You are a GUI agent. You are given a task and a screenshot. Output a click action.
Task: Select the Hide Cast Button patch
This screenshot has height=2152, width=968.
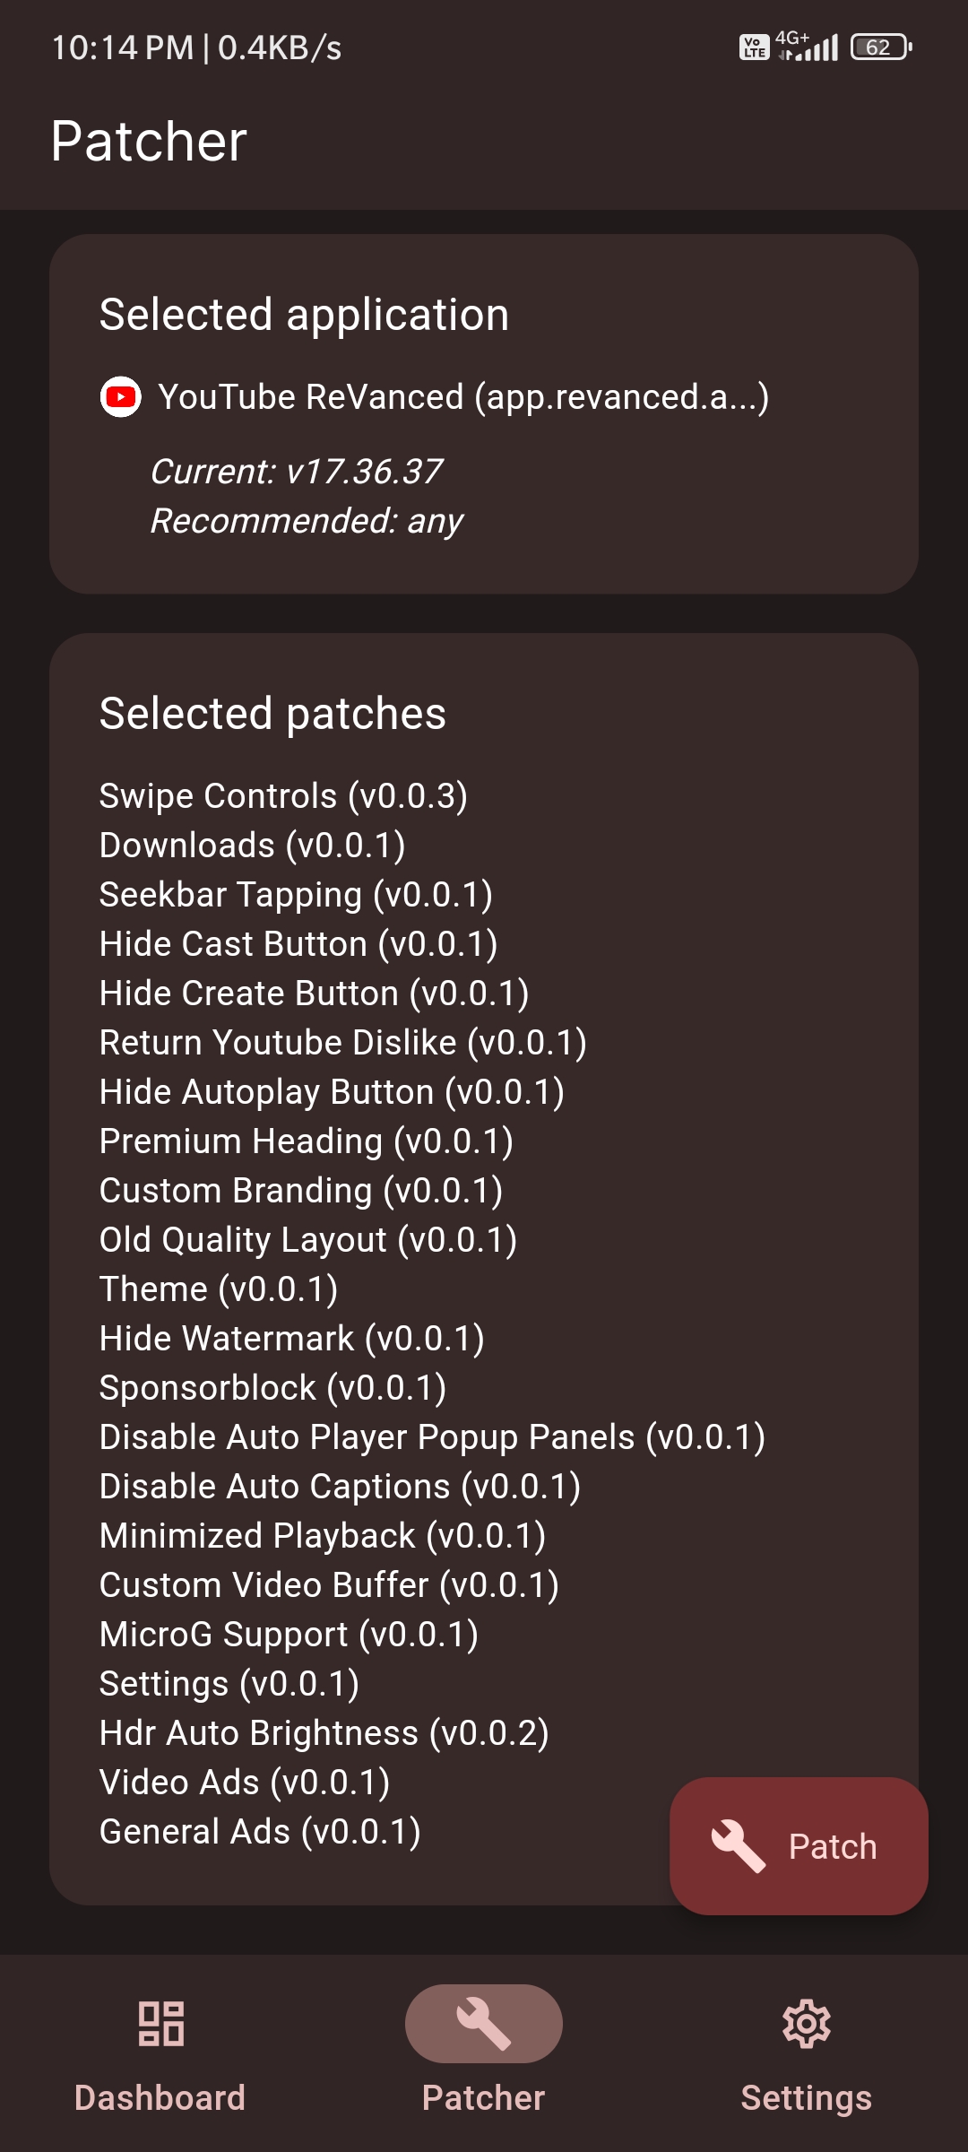click(298, 942)
